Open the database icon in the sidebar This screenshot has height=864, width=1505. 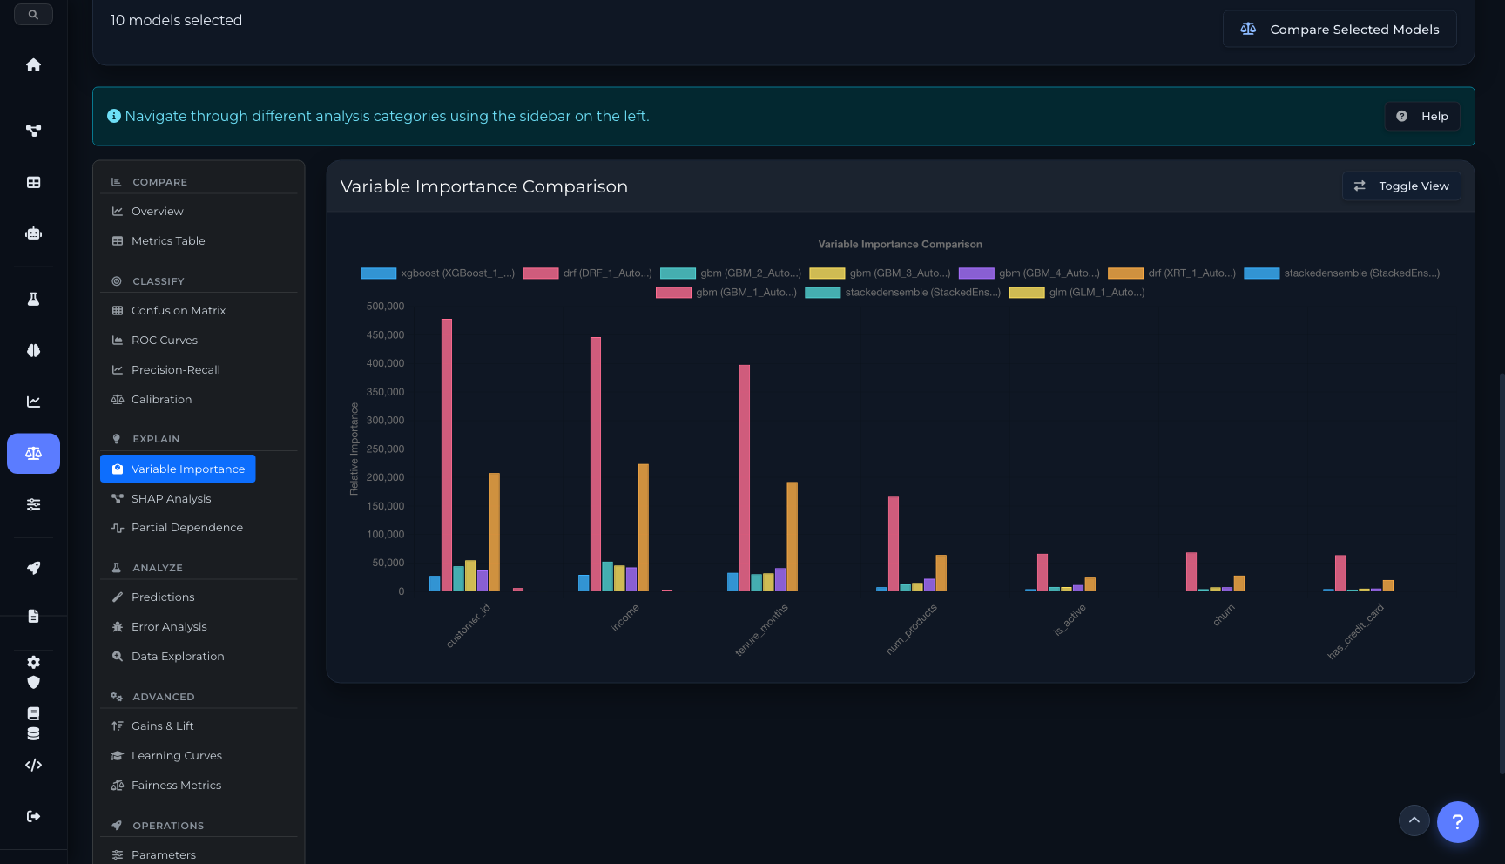(x=33, y=733)
